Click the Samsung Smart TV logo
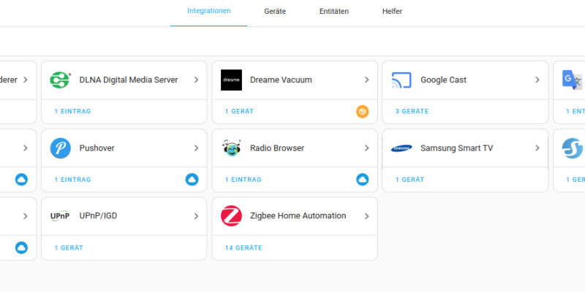 click(x=401, y=148)
